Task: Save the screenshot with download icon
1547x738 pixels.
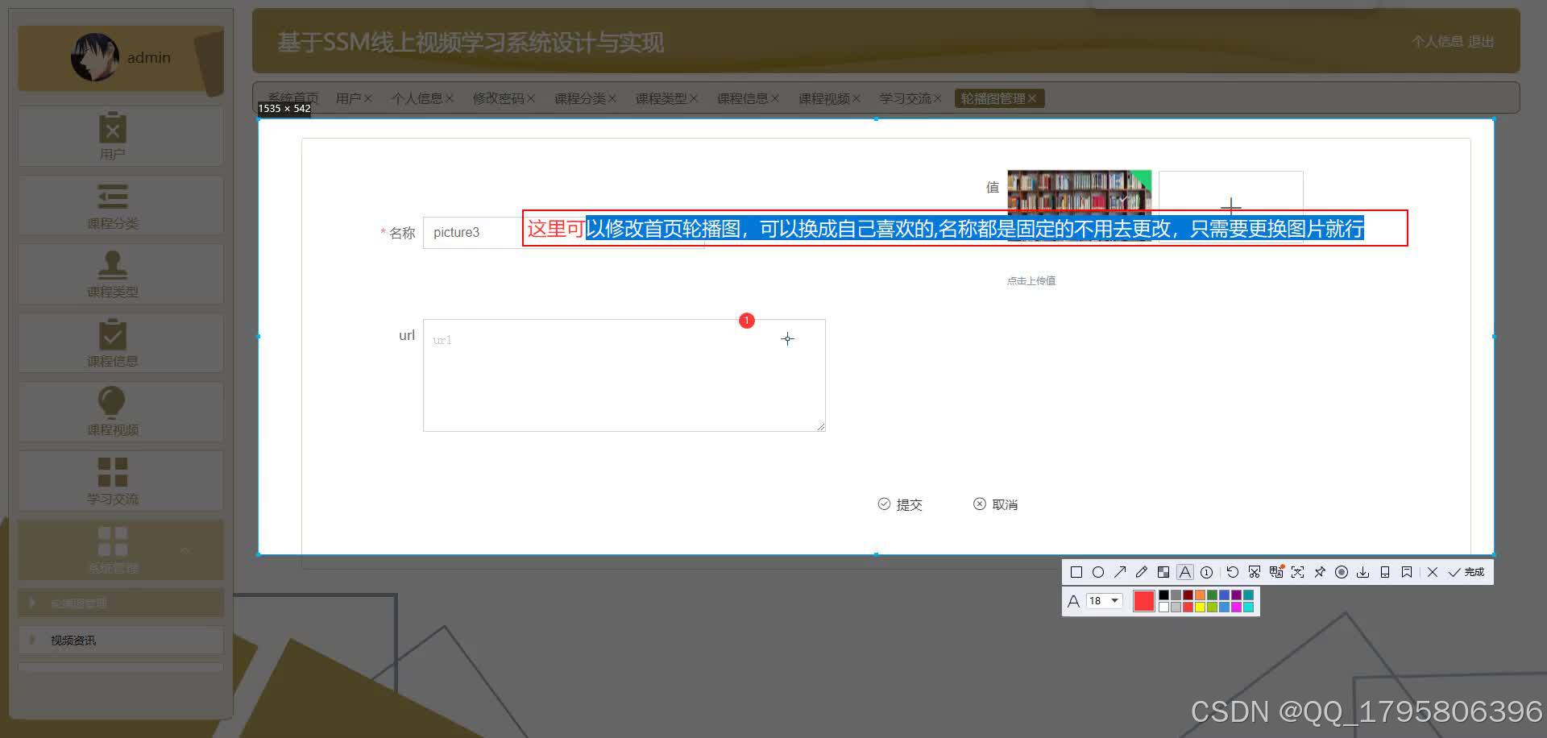Action: click(x=1363, y=572)
